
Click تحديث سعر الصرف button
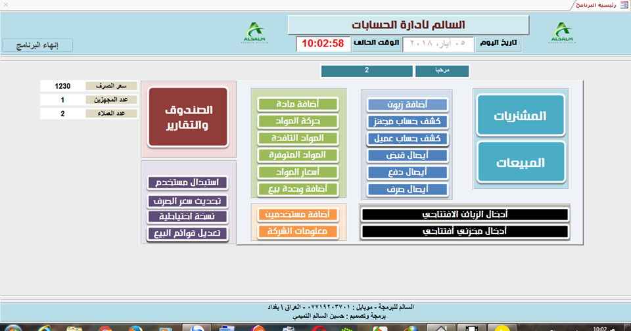tap(187, 201)
